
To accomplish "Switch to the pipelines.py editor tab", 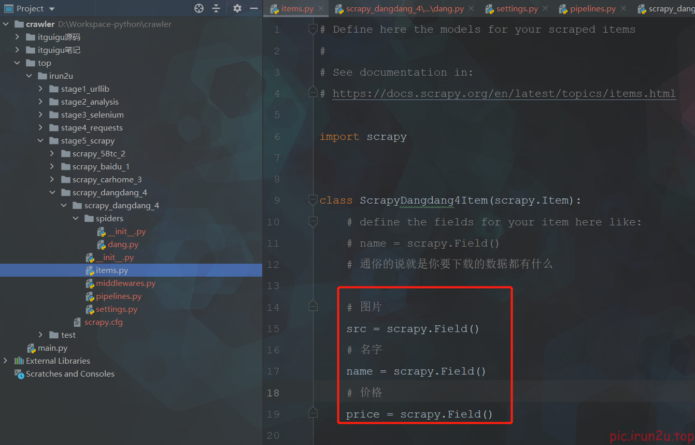I will pyautogui.click(x=592, y=9).
